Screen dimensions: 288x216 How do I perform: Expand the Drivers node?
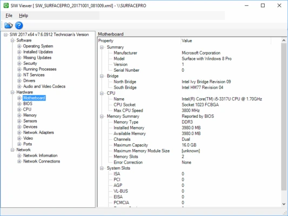(19, 81)
